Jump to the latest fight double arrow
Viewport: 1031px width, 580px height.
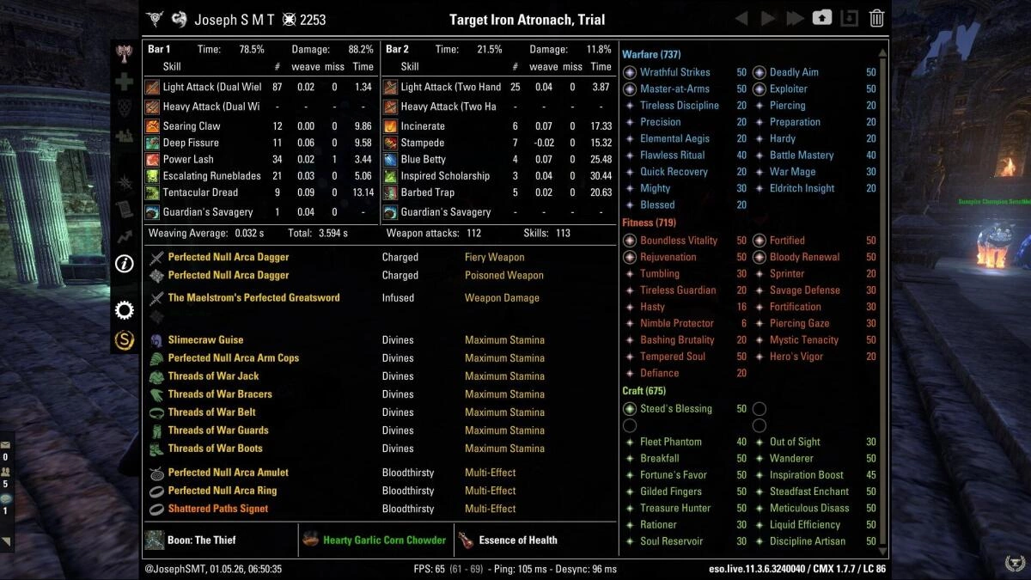pyautogui.click(x=796, y=18)
